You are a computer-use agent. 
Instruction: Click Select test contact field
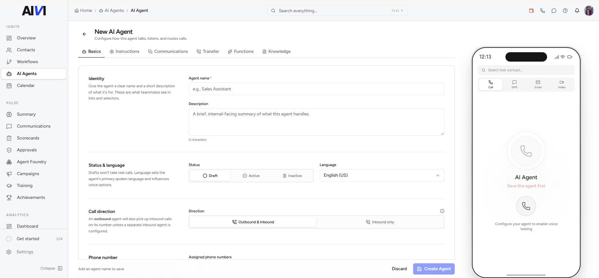(526, 70)
